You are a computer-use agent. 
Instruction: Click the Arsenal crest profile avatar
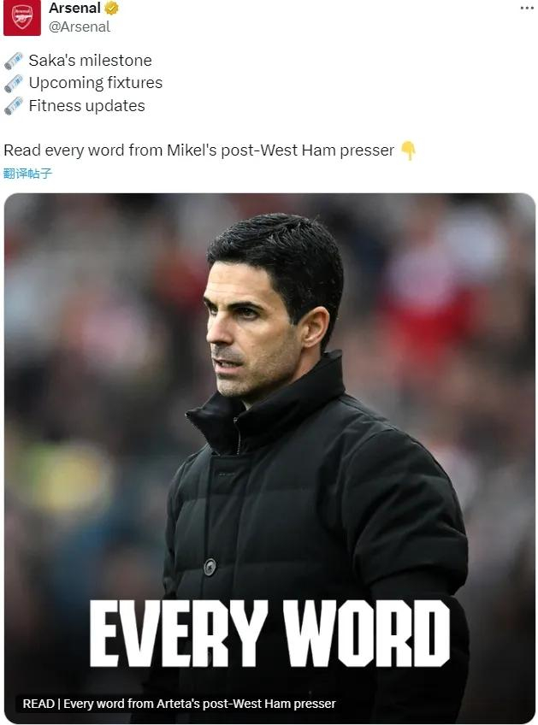[x=21, y=17]
